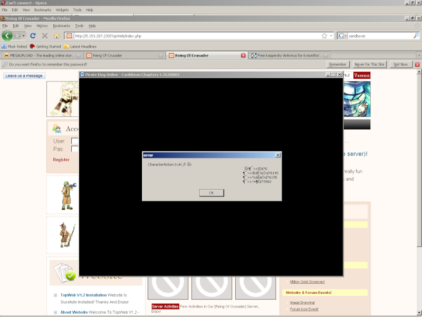Open Image Drawing event link
Screen dimensions: 422x317
coord(302,302)
